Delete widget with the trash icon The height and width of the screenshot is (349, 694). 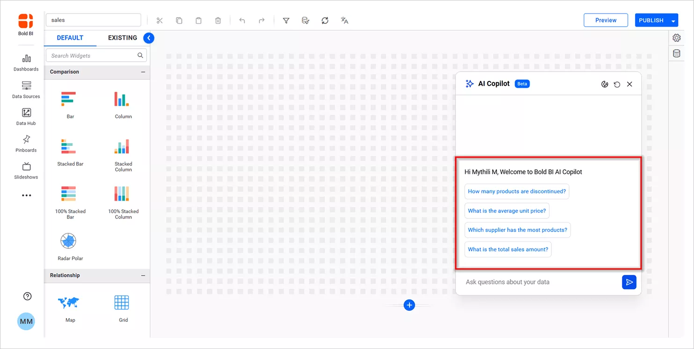[x=218, y=20]
